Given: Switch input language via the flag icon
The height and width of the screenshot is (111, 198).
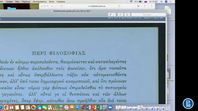Looking at the screenshot, I should (146, 2).
